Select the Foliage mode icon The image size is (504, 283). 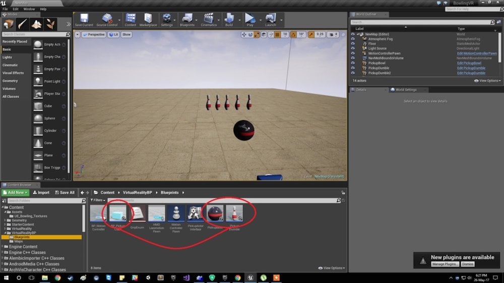point(50,24)
